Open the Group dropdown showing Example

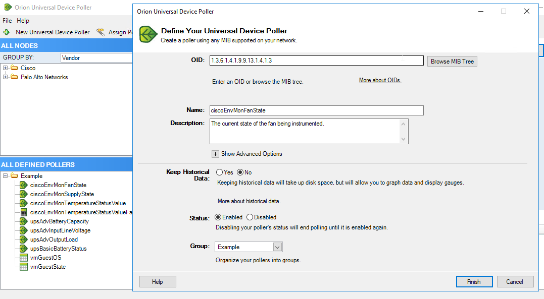tap(277, 247)
